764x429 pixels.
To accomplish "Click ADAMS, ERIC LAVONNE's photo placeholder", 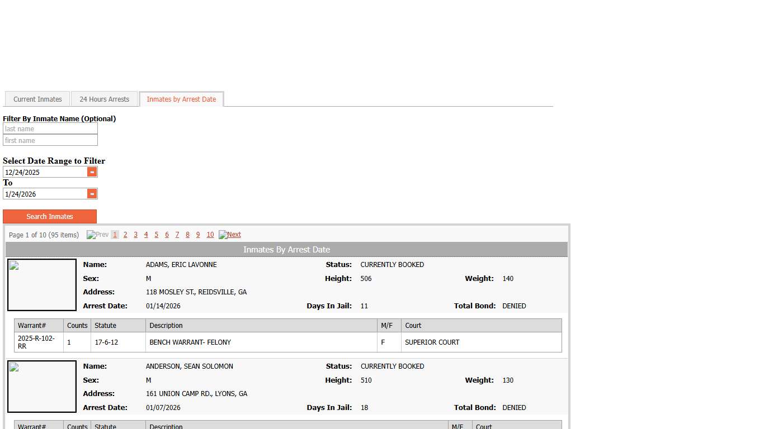I will coord(41,284).
